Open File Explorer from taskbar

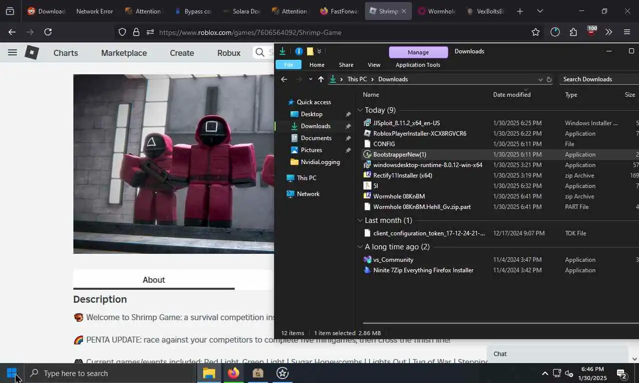coord(209,373)
